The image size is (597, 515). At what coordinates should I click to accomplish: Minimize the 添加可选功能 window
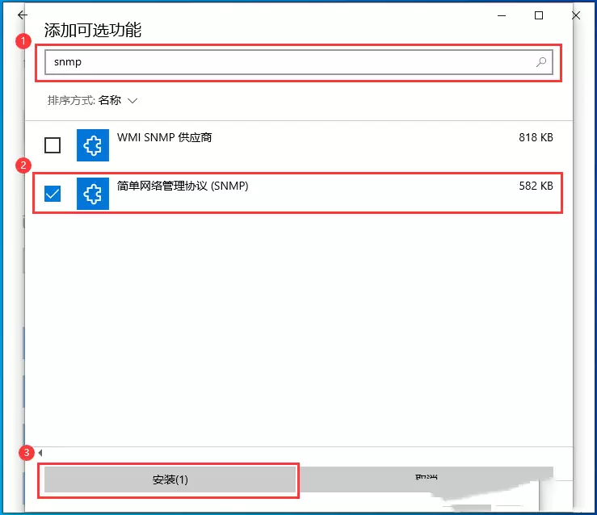click(502, 15)
